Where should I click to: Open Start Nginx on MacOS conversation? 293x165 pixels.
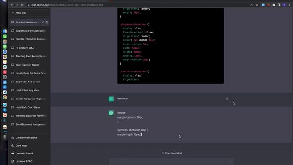(x=29, y=65)
